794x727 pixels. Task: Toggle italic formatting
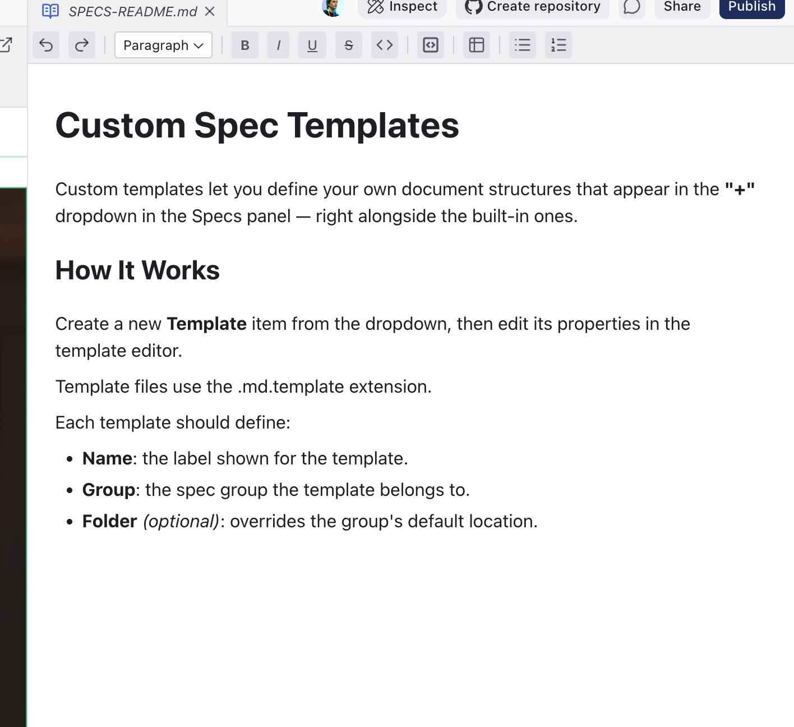point(279,45)
